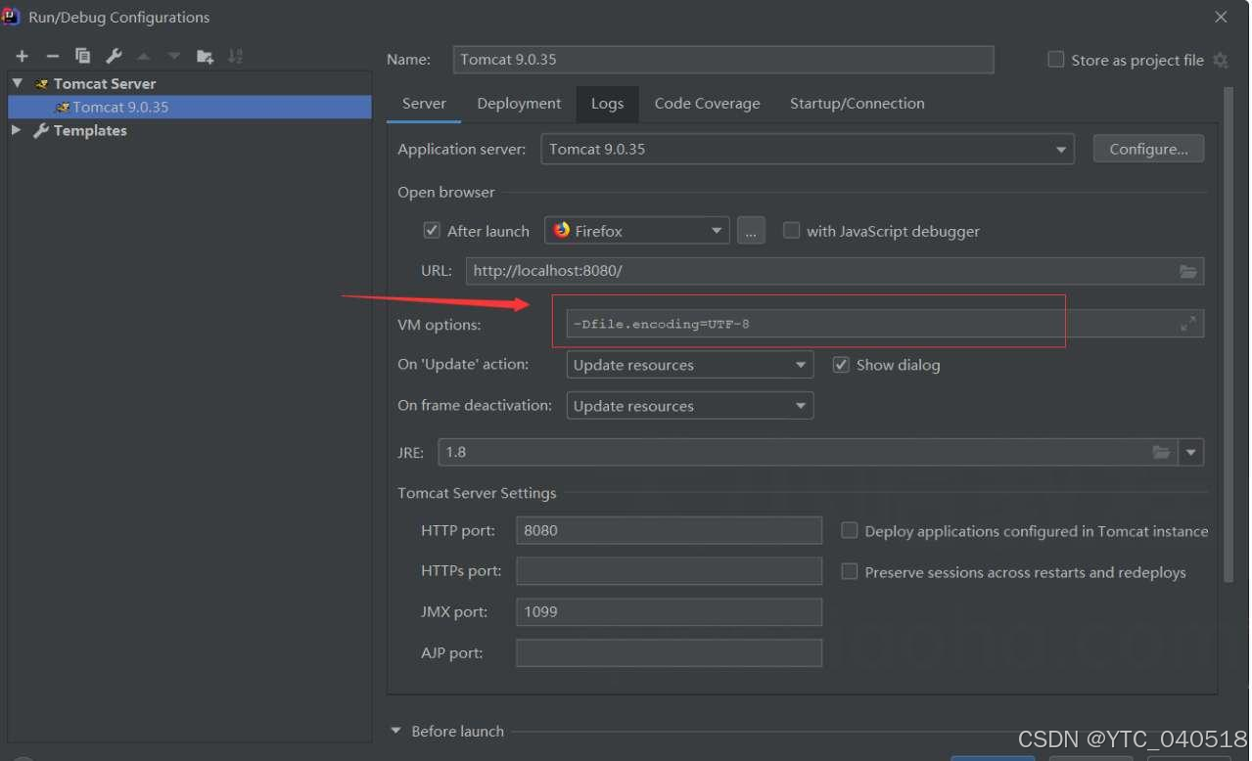
Task: Open the Logs tab
Action: pyautogui.click(x=607, y=104)
